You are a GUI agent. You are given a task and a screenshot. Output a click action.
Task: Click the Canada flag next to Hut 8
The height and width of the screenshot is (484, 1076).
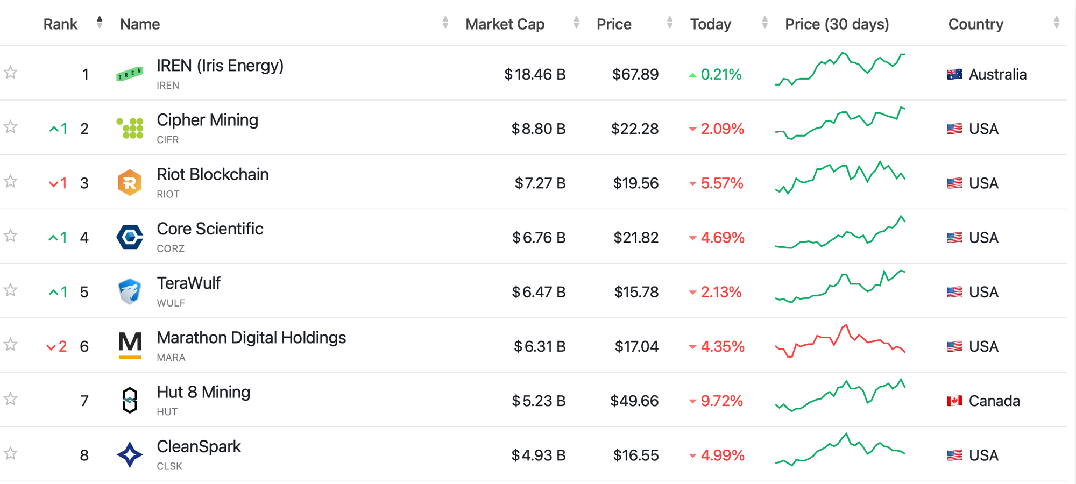click(954, 401)
